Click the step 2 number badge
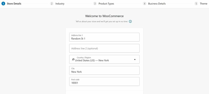209x94 pixels. (52, 4)
